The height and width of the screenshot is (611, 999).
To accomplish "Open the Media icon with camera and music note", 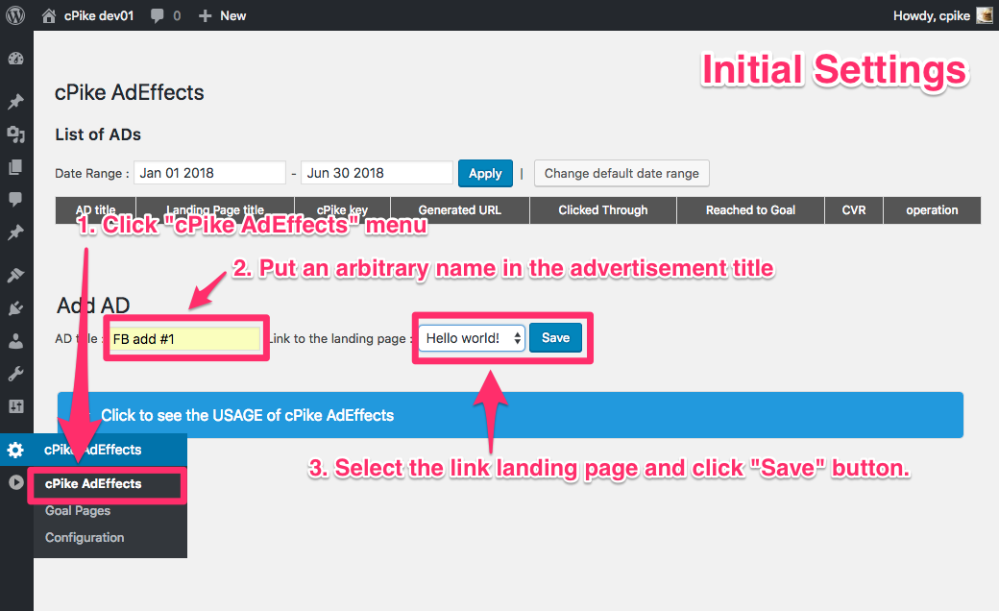I will point(16,134).
